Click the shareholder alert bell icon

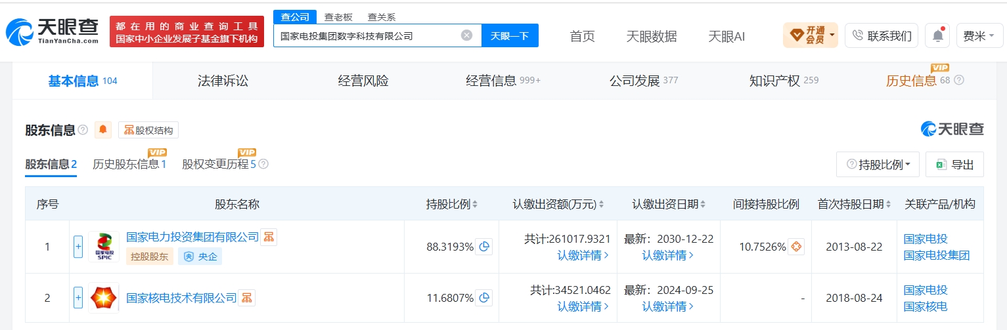(103, 130)
